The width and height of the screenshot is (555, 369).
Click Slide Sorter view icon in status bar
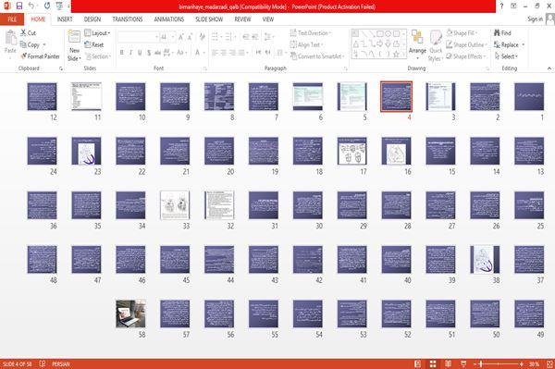433,363
